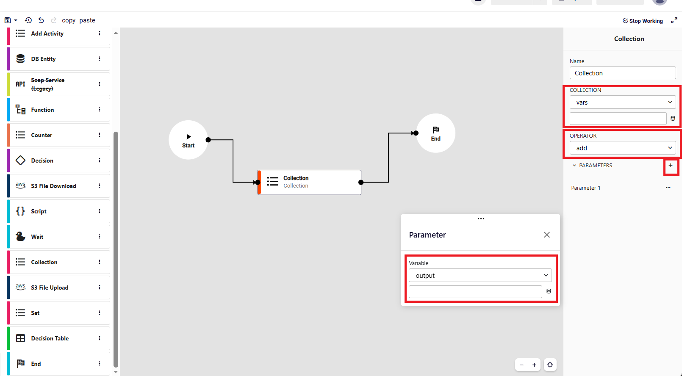This screenshot has height=376, width=682.
Task: Open the COLLECTION vars dropdown
Action: 623,102
